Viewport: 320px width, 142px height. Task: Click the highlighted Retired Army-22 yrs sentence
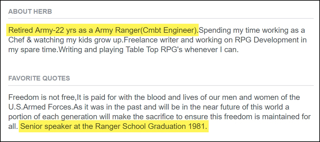click(x=103, y=31)
